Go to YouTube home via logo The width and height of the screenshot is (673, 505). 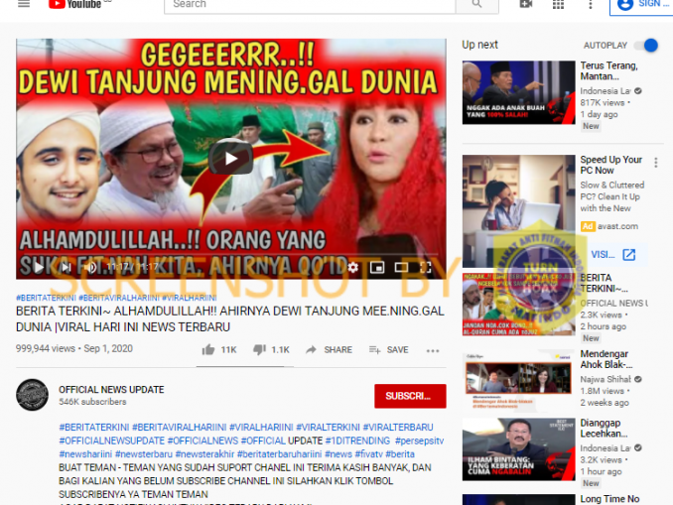coord(76,4)
